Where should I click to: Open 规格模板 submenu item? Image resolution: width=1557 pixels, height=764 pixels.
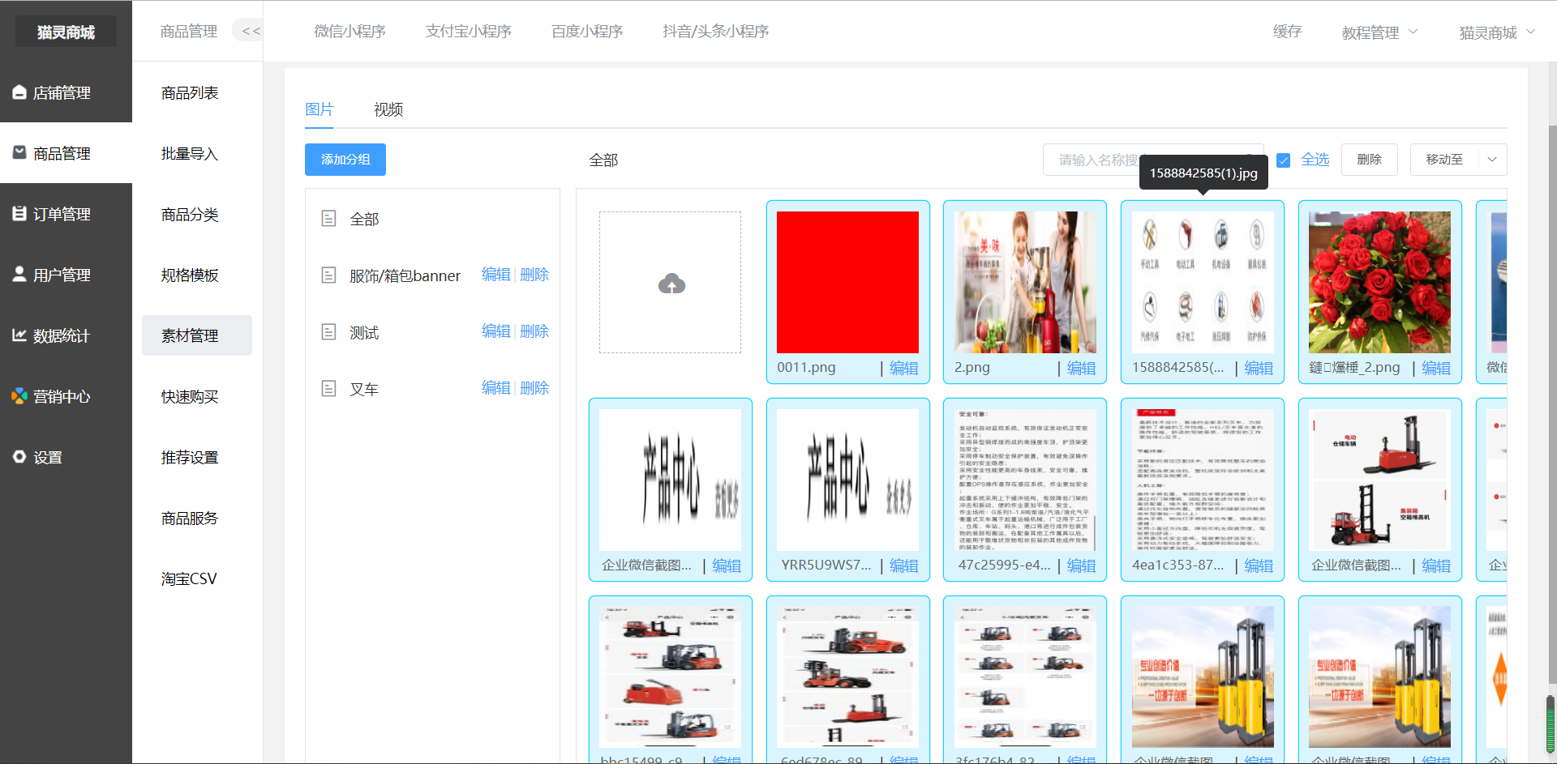[x=190, y=275]
